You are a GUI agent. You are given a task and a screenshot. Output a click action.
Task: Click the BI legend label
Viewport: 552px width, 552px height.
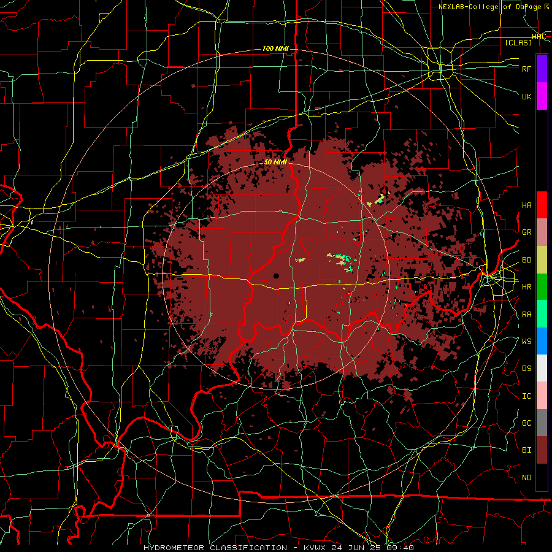click(x=526, y=450)
